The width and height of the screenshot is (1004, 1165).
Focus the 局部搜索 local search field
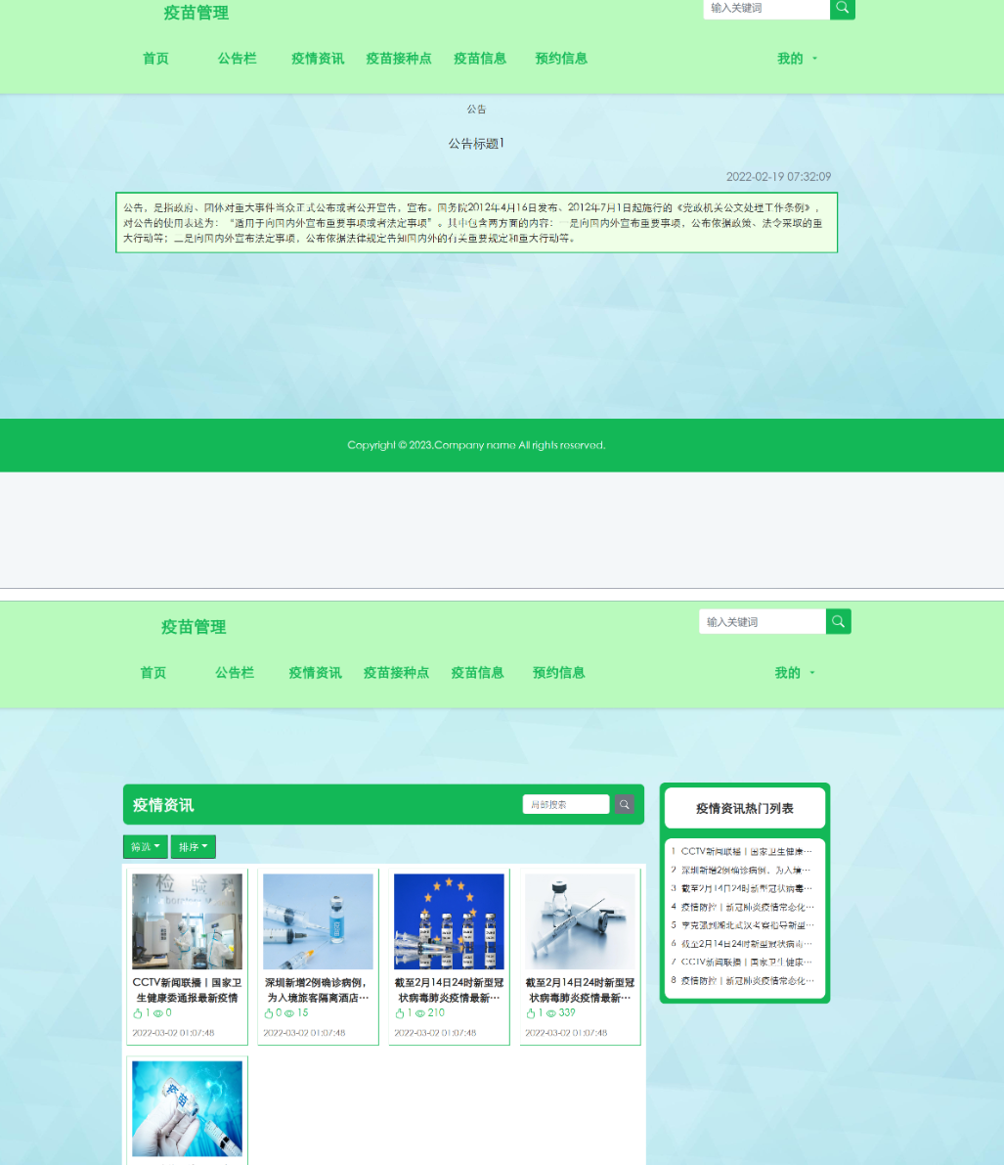[566, 804]
